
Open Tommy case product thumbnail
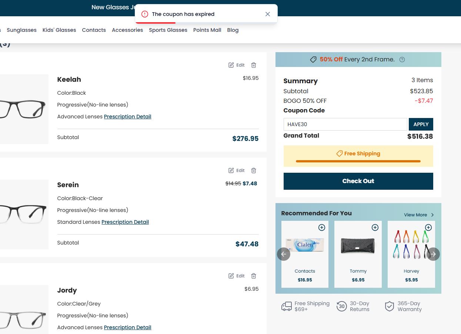(358, 246)
